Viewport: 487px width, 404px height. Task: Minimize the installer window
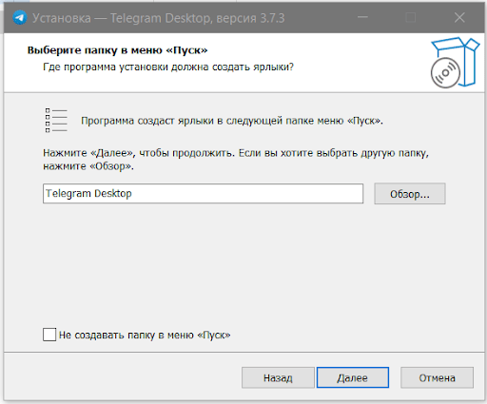(x=362, y=18)
